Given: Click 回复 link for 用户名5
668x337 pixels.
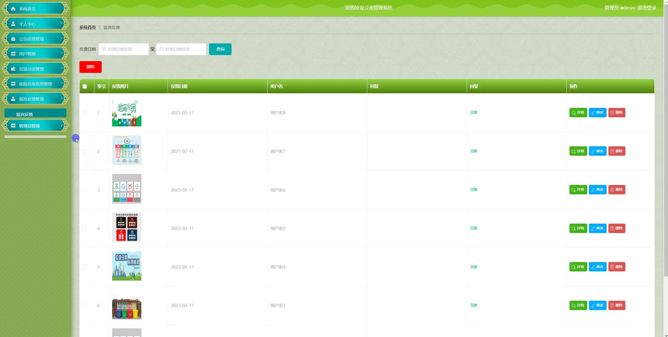Looking at the screenshot, I should point(474,228).
